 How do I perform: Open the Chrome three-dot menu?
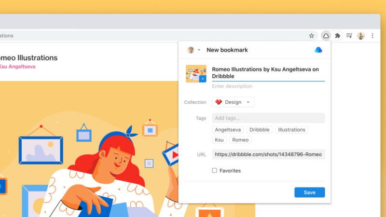372,36
